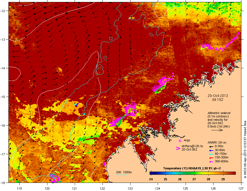This screenshot has width=247, height=191.
Task: Click the 0.5m/s velocity scale arrow
Action: [217, 130]
